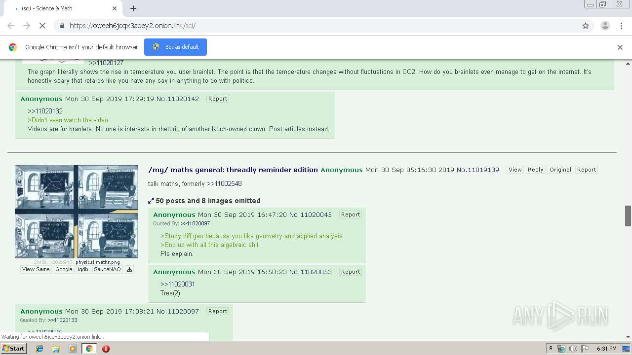Click post number No.11020053
632x355 pixels.
pyautogui.click(x=311, y=272)
